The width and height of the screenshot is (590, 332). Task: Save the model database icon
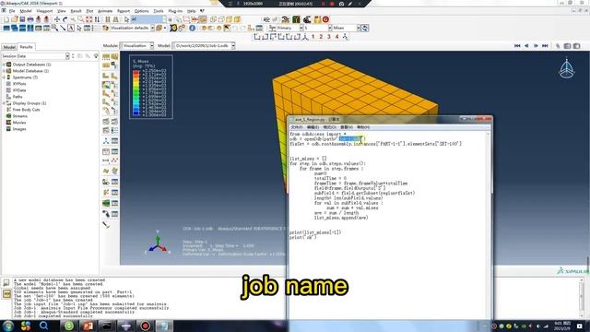pyautogui.click(x=22, y=19)
